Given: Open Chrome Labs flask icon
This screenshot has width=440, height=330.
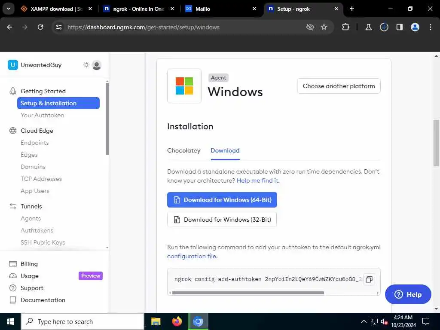Looking at the screenshot, I should (x=368, y=27).
